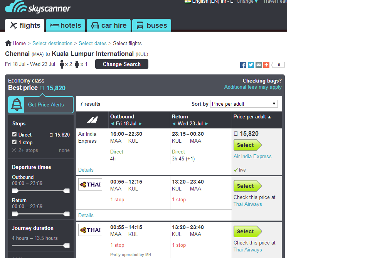The height and width of the screenshot is (258, 370).
Task: Go to previous outbound date
Action: point(112,124)
